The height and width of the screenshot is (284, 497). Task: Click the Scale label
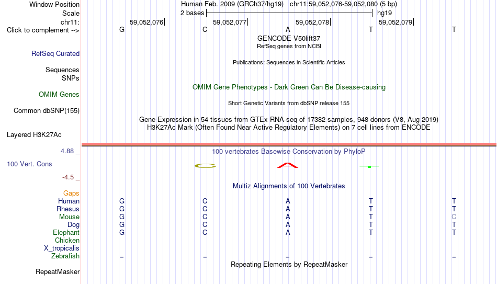71,13
